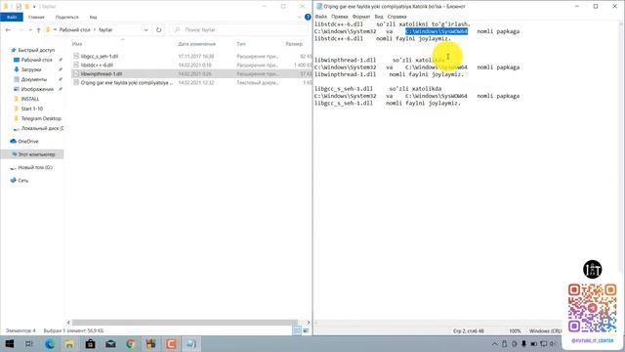Open the Mail app from the taskbar
The image size is (625, 352).
[x=110, y=343]
